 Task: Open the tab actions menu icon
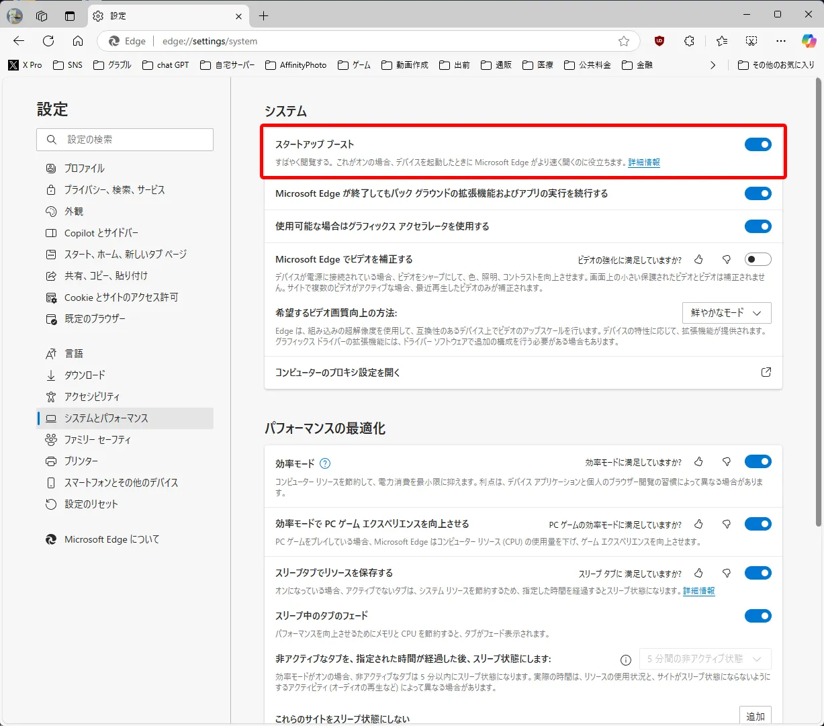(70, 15)
